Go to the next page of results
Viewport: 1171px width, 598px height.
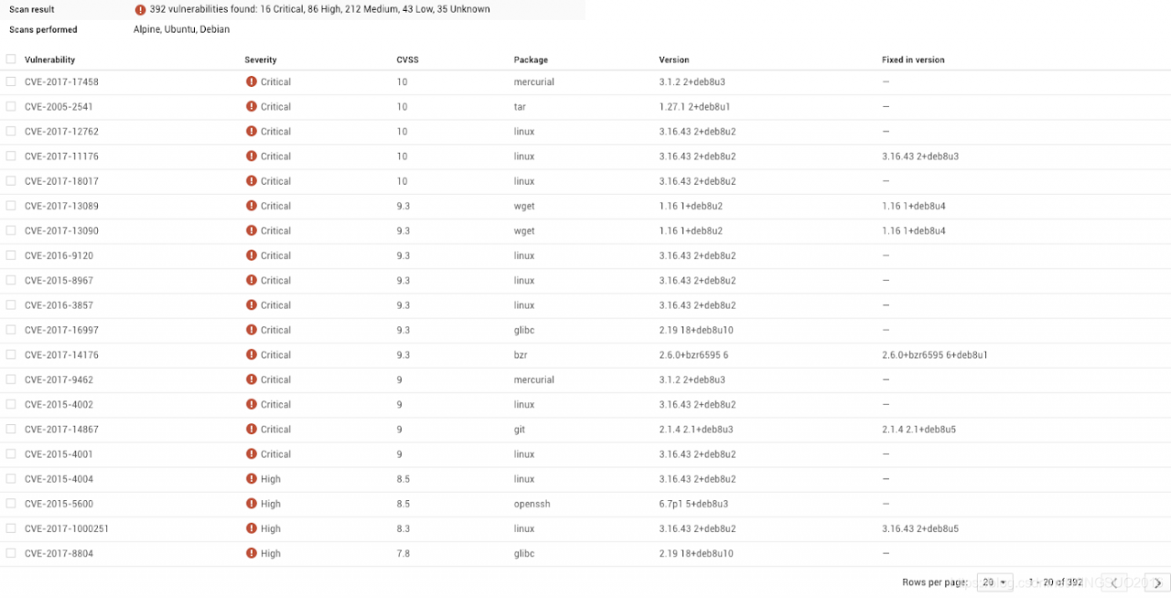[x=1157, y=582]
